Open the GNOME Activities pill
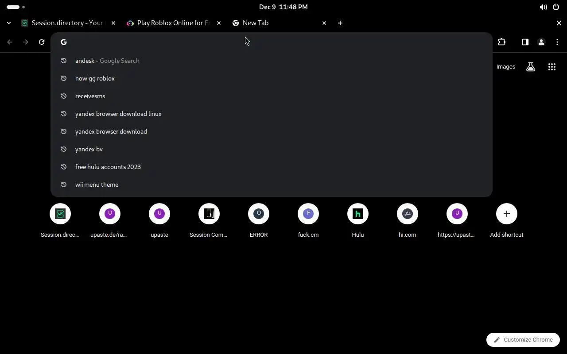 pos(16,7)
